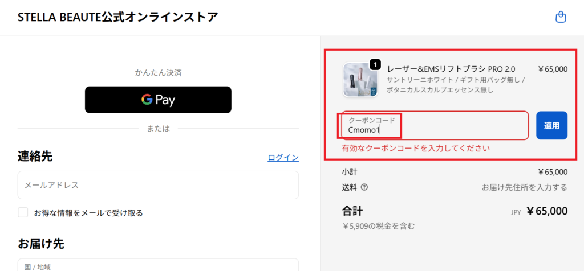Click the お届け先住所を入力する shipping text

click(x=524, y=187)
